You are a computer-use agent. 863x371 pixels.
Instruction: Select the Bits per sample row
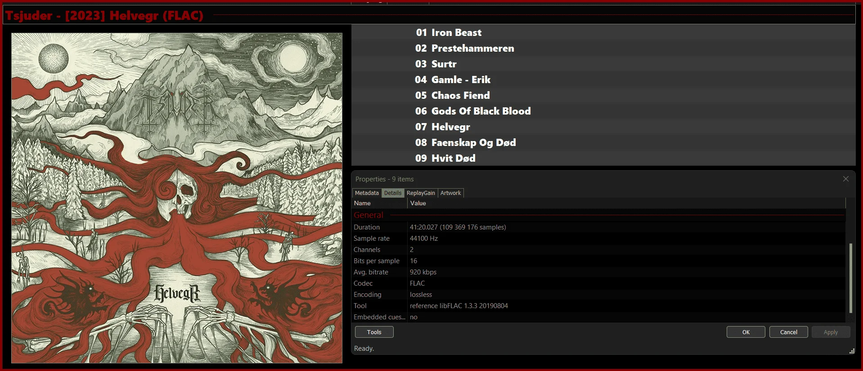598,261
